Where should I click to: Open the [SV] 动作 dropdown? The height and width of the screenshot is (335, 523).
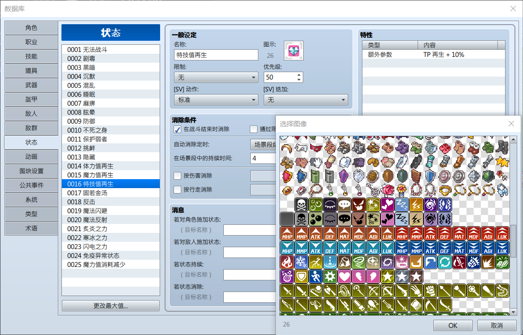[x=216, y=99]
